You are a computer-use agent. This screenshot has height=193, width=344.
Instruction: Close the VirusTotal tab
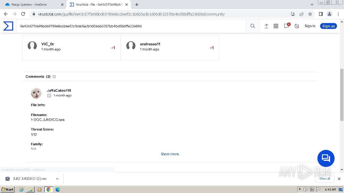point(127,5)
